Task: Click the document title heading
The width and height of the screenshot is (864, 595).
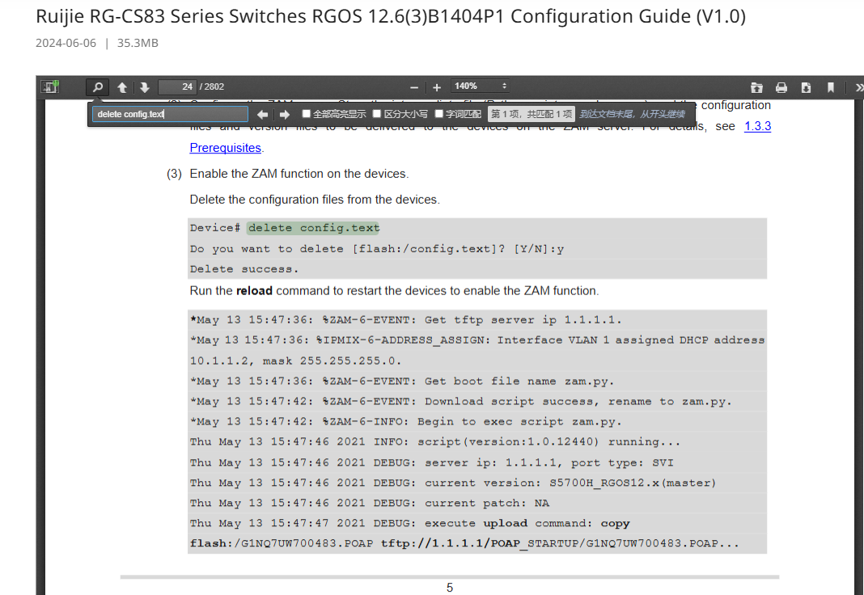Action: tap(391, 16)
